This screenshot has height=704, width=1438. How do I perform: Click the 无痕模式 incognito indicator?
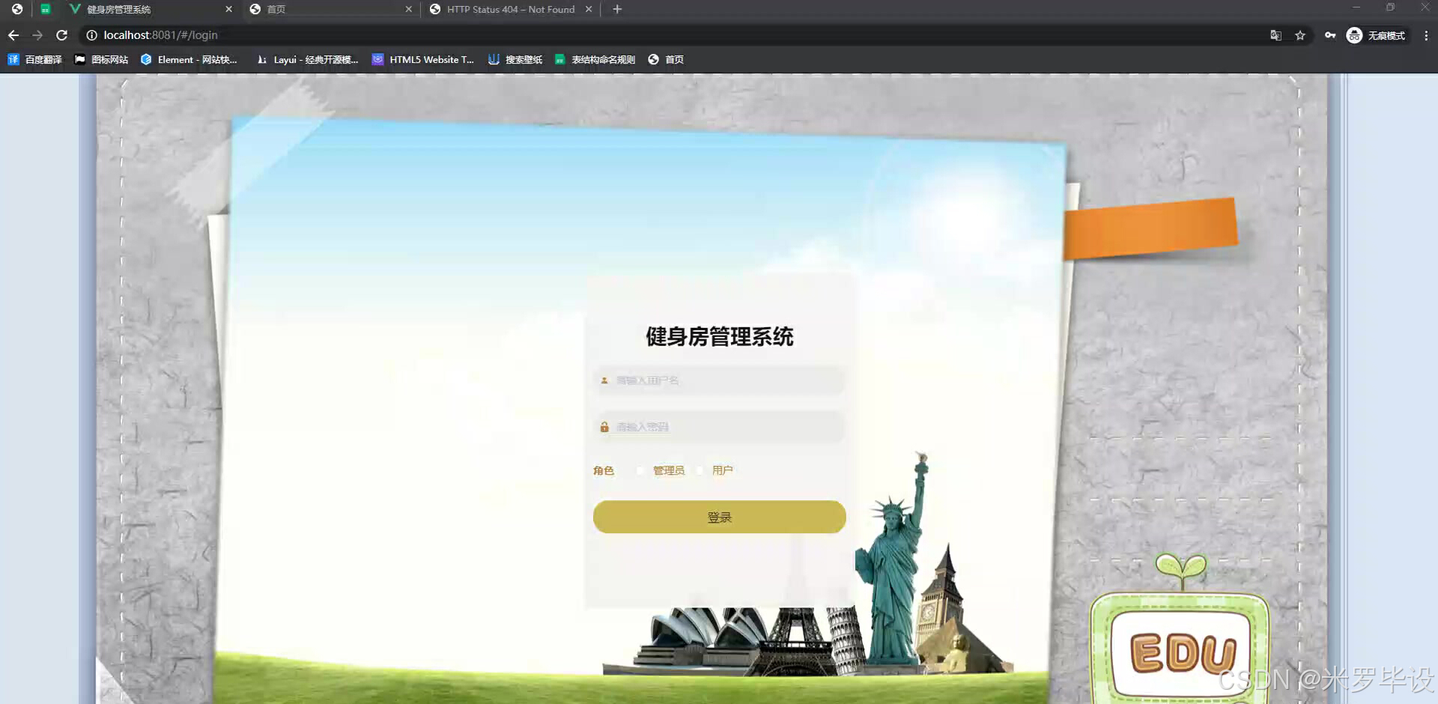tap(1377, 35)
